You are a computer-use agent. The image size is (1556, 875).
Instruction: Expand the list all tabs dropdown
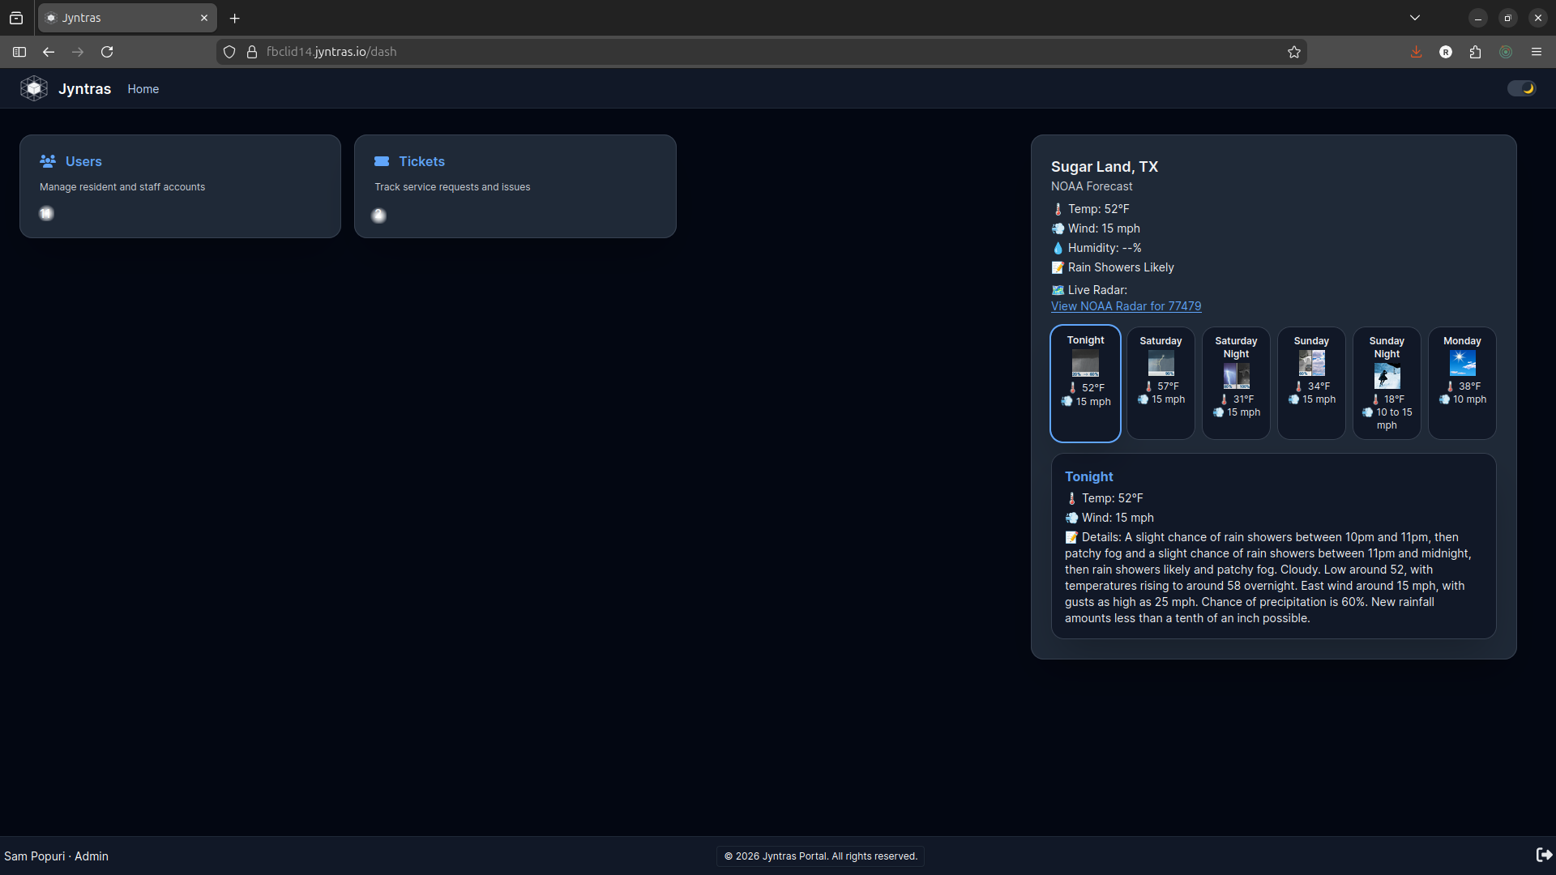click(1414, 18)
